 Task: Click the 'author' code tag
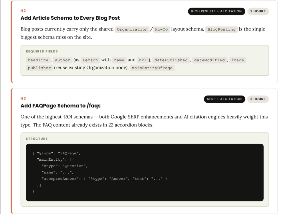(62, 60)
